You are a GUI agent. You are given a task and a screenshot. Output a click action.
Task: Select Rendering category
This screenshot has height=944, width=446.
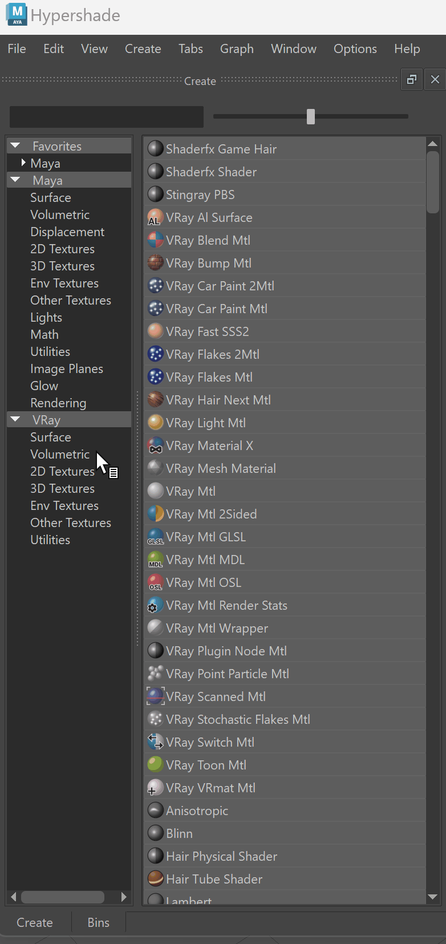pyautogui.click(x=58, y=403)
